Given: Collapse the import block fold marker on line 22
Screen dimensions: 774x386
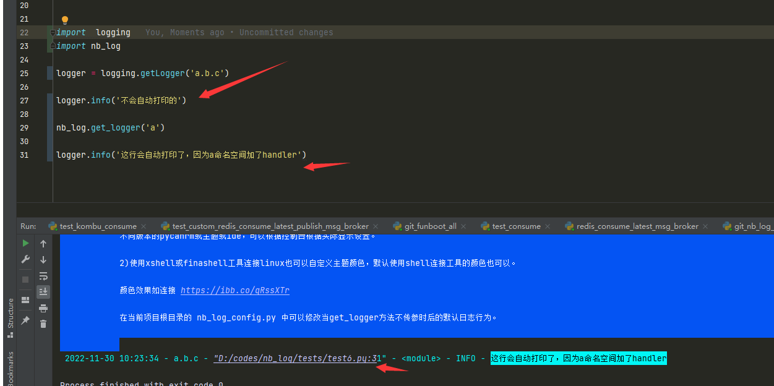Looking at the screenshot, I should point(53,32).
